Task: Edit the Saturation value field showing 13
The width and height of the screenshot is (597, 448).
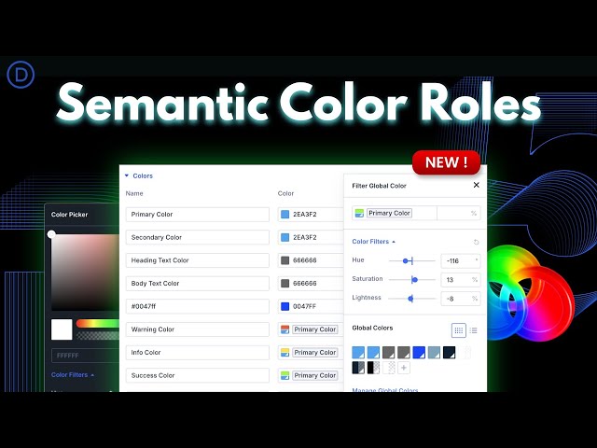Action: 460,280
